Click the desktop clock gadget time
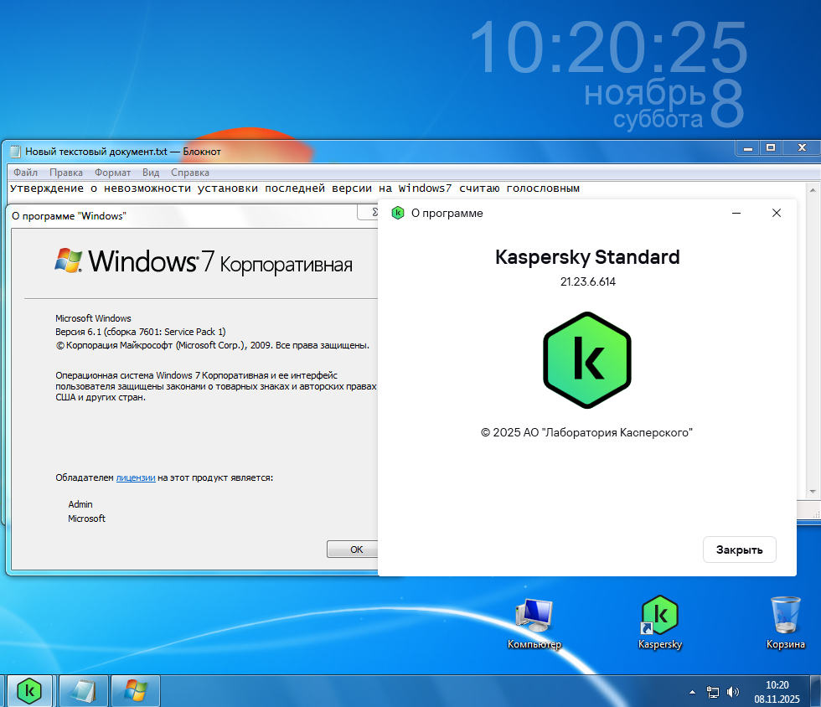Screen dimensions: 821x707 tap(609, 48)
